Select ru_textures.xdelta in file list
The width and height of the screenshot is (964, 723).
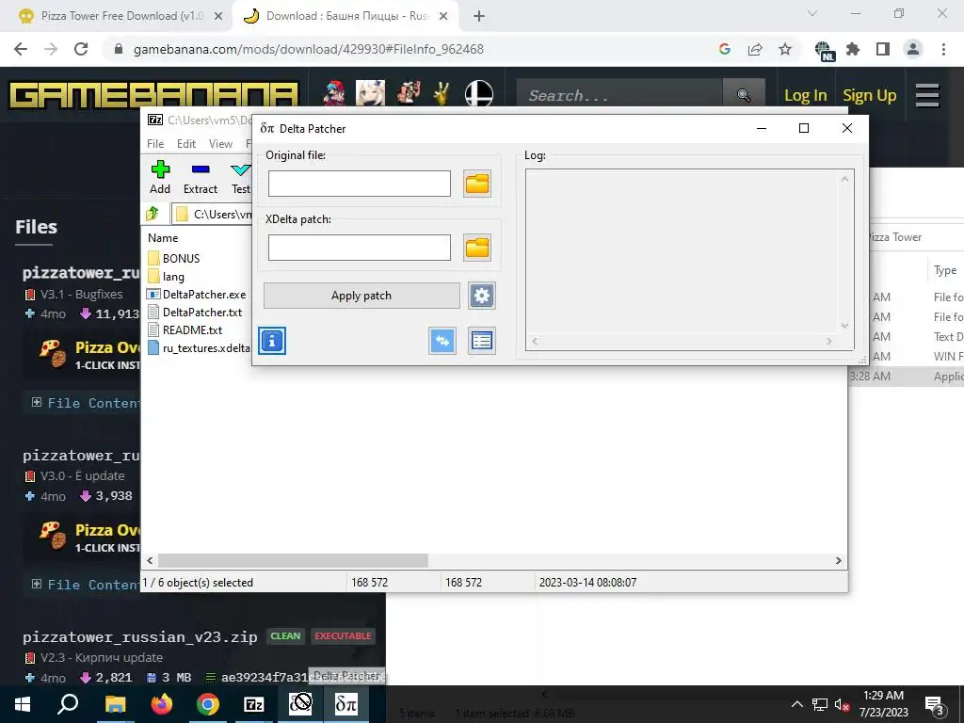point(200,348)
